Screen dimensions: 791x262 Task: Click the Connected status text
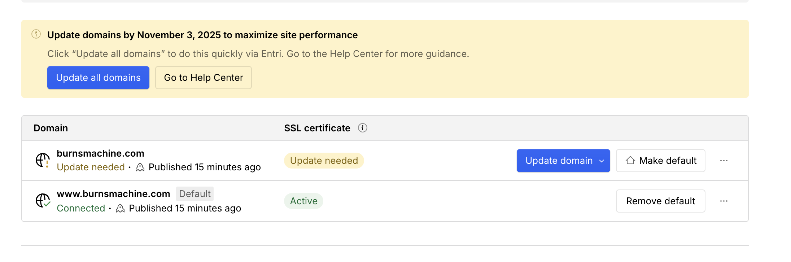pyautogui.click(x=81, y=209)
